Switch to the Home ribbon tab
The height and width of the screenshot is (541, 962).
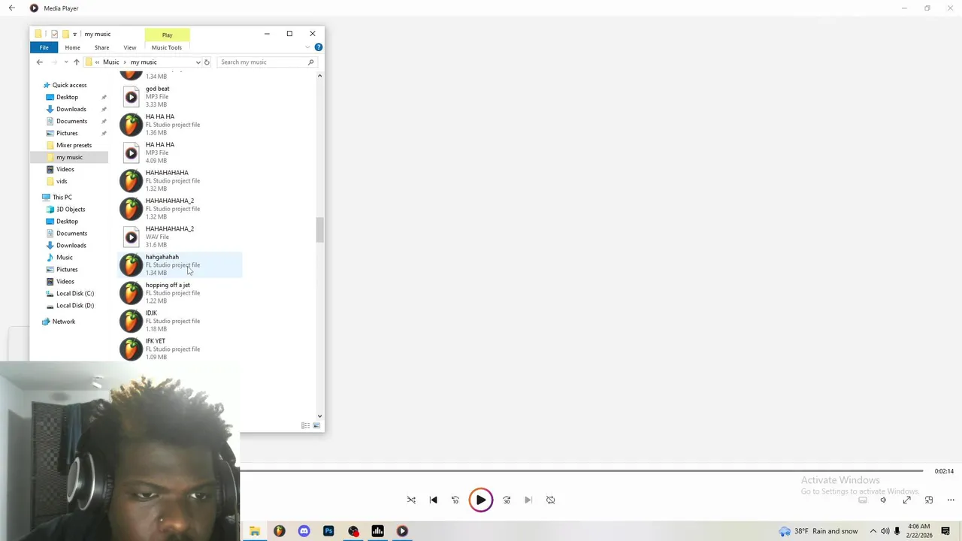[72, 47]
